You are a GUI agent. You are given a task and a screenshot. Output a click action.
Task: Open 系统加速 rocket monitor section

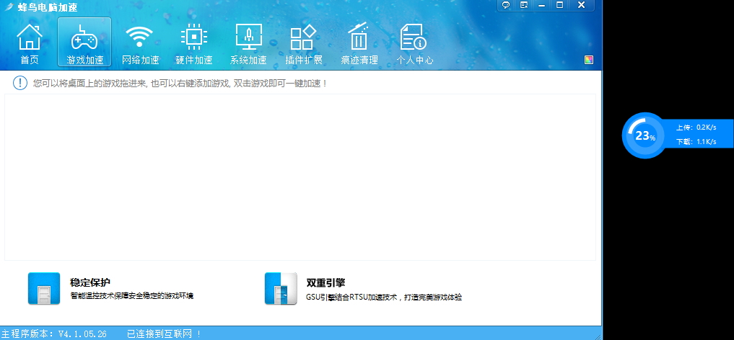click(x=248, y=43)
